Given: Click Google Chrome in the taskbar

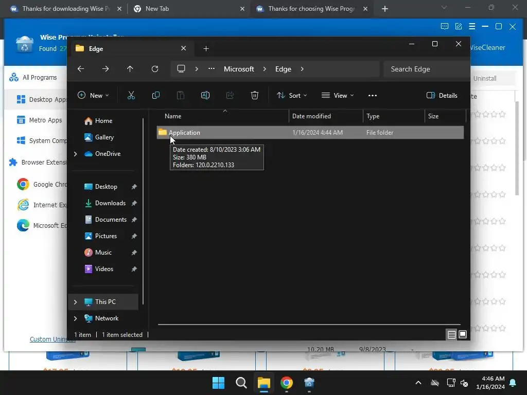Looking at the screenshot, I should pyautogui.click(x=287, y=383).
